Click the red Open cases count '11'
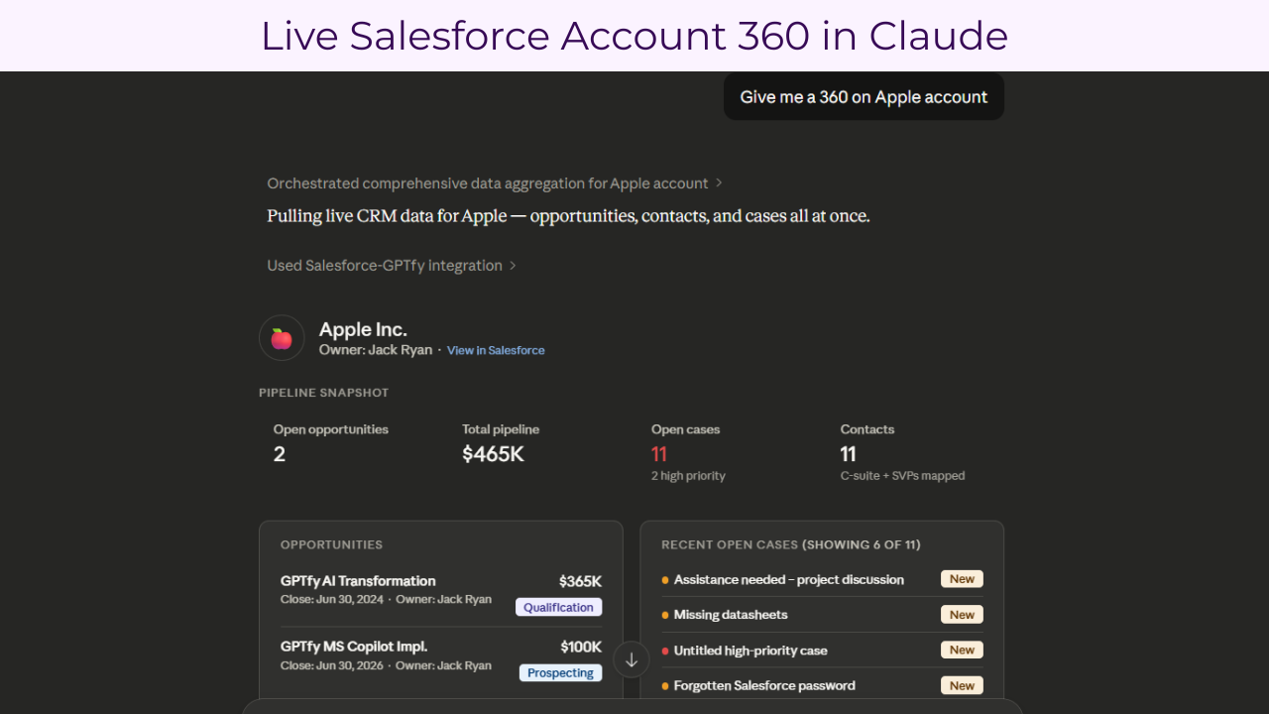The image size is (1269, 714). tap(659, 454)
